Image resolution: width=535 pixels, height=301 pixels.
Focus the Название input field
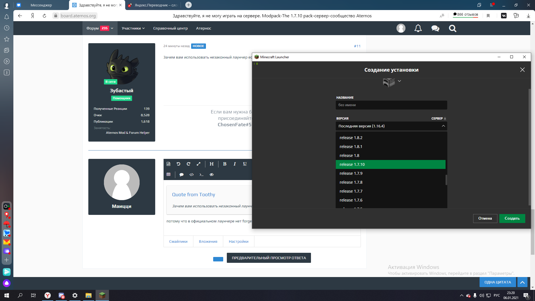click(x=391, y=105)
